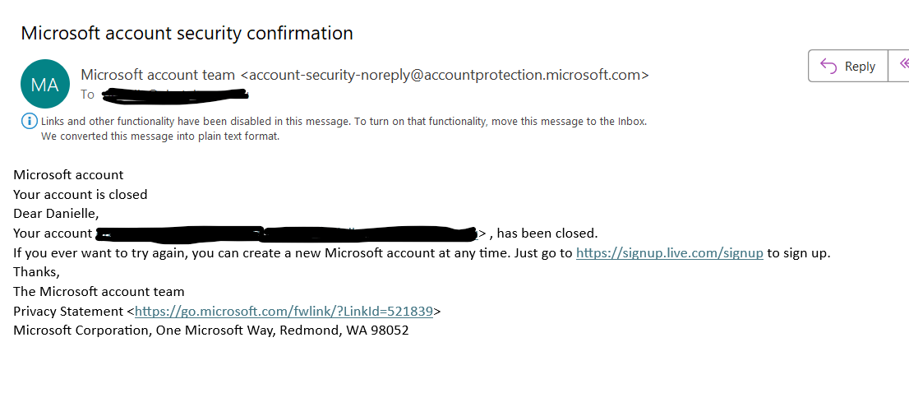Click the MA sender avatar circle
The width and height of the screenshot is (909, 393).
tap(44, 84)
